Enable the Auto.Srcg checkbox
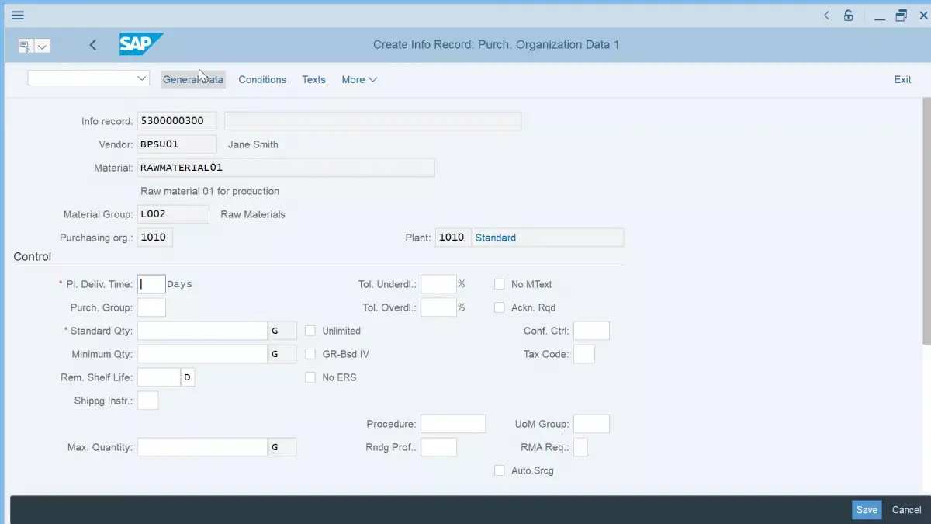This screenshot has height=524, width=931. pyautogui.click(x=500, y=470)
